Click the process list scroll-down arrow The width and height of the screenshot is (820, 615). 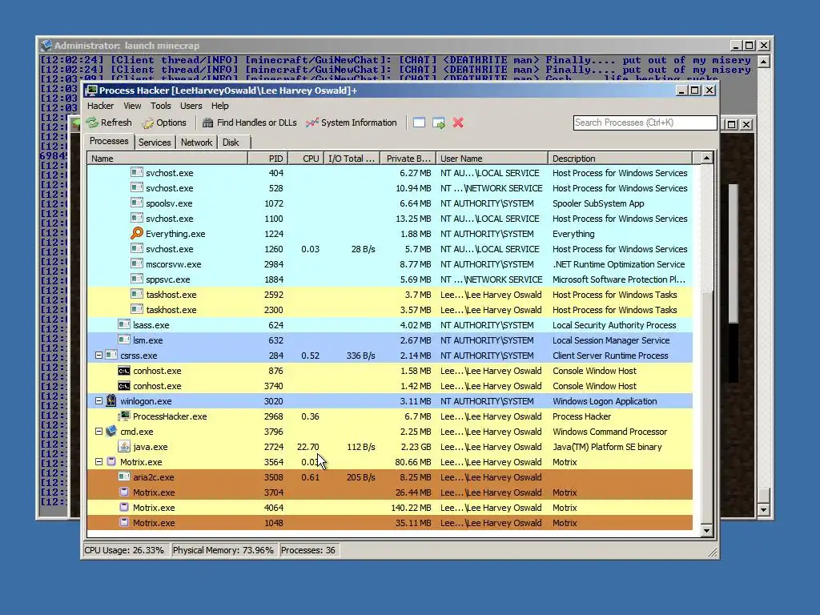(706, 531)
